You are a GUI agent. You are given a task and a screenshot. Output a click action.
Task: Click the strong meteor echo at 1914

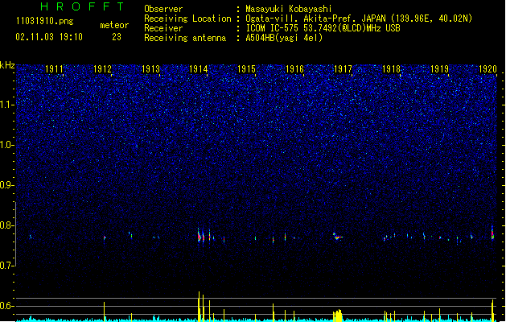(x=200, y=236)
